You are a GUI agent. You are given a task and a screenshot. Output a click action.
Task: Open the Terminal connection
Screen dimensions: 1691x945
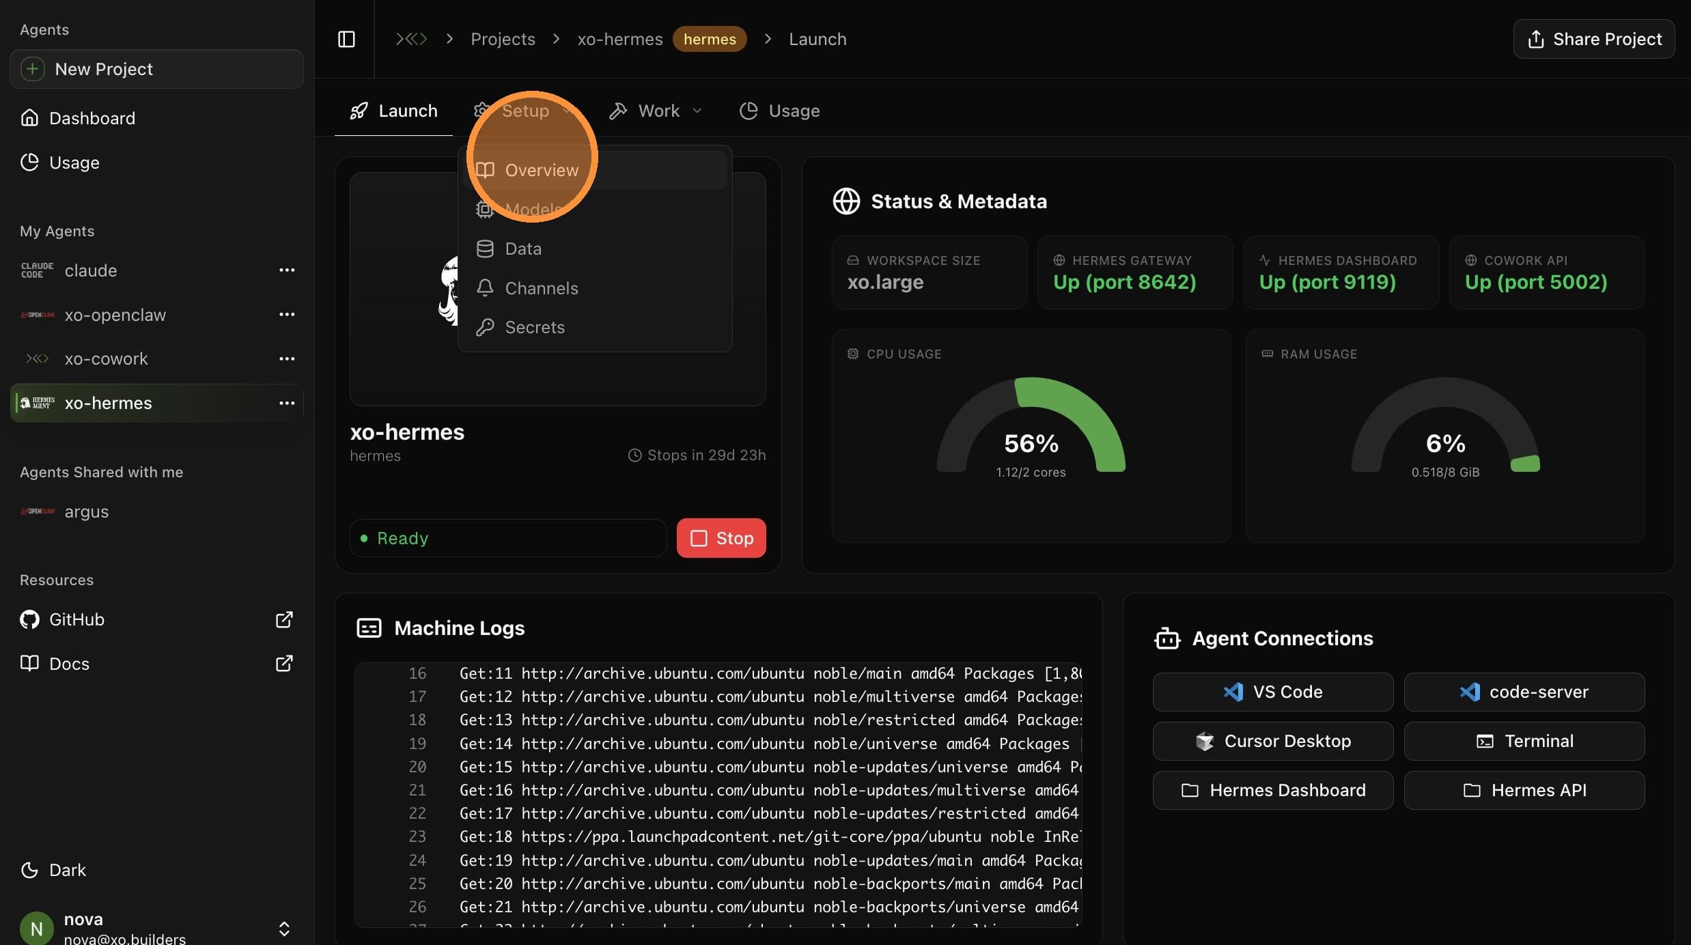[x=1524, y=741]
